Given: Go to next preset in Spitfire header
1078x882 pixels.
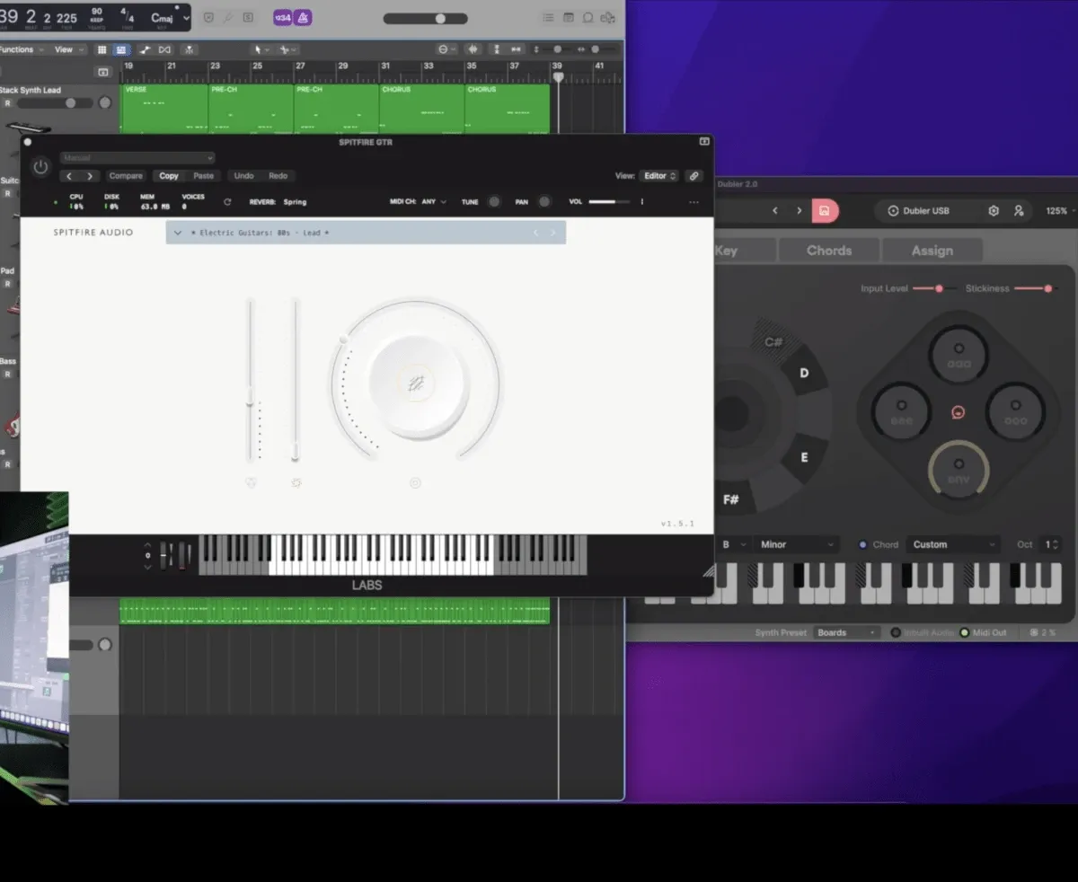Looking at the screenshot, I should pyautogui.click(x=89, y=176).
